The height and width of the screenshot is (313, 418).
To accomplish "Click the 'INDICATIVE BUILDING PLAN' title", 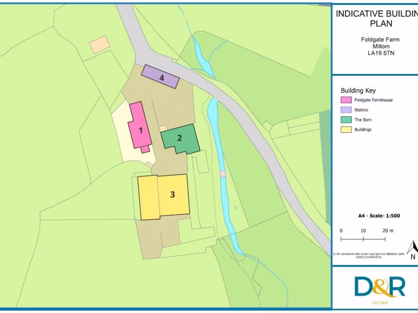I will [376, 18].
